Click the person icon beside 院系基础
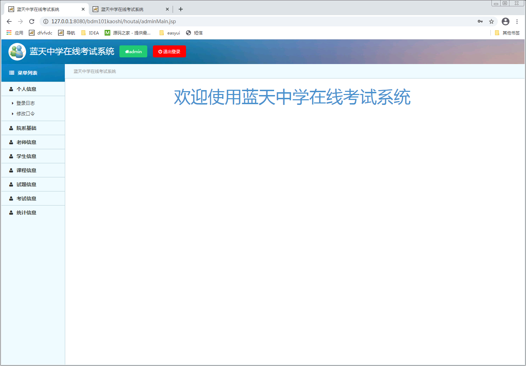This screenshot has width=526, height=366. 11,128
